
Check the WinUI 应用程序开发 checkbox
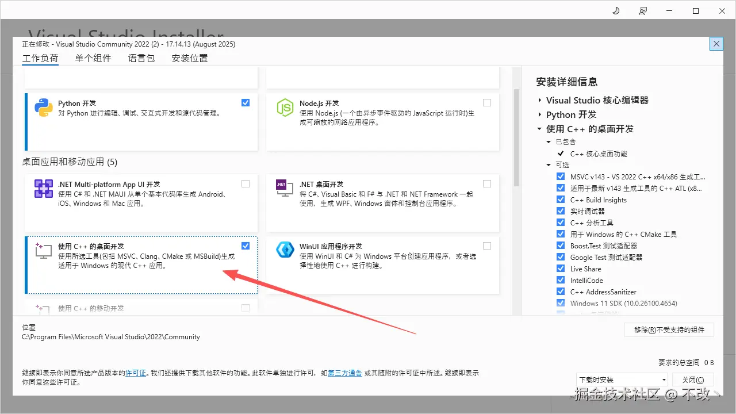coord(487,246)
